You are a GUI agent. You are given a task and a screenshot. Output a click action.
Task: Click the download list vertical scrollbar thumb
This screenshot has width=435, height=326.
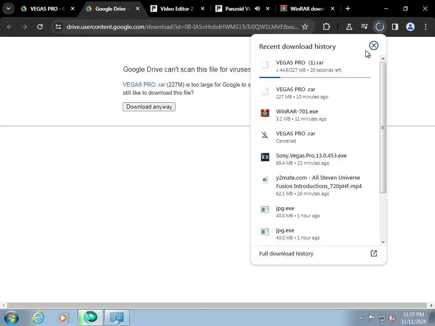(383, 127)
